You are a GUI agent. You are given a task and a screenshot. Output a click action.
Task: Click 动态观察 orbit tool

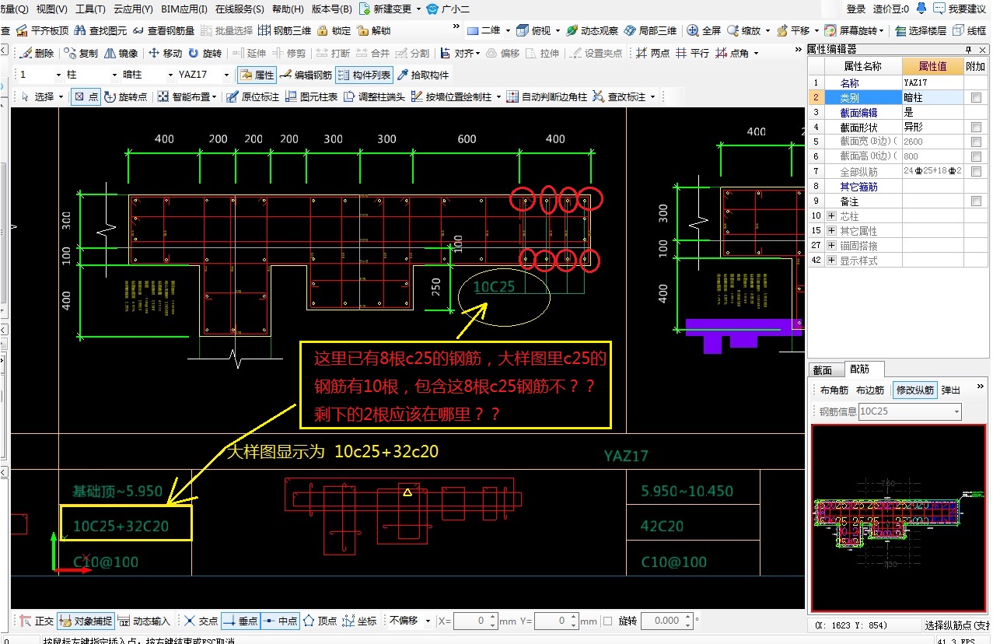tap(592, 30)
